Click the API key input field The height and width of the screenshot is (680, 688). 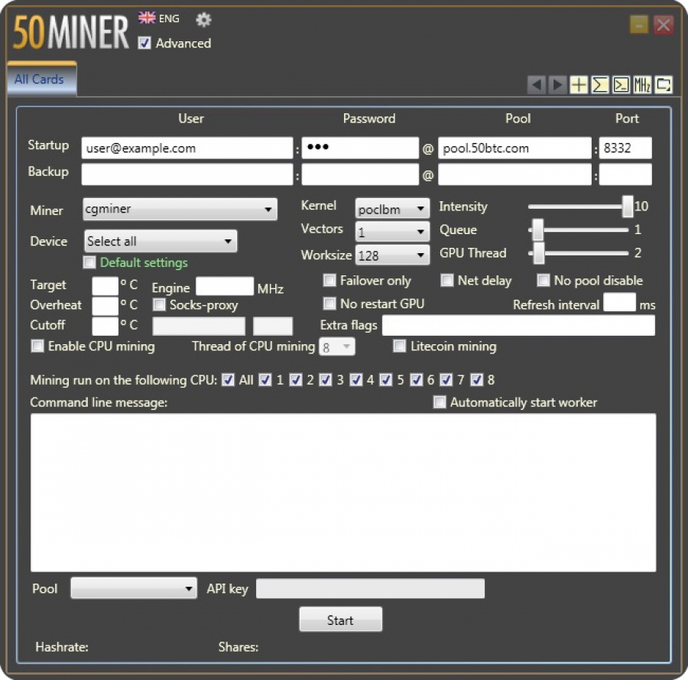click(x=370, y=589)
